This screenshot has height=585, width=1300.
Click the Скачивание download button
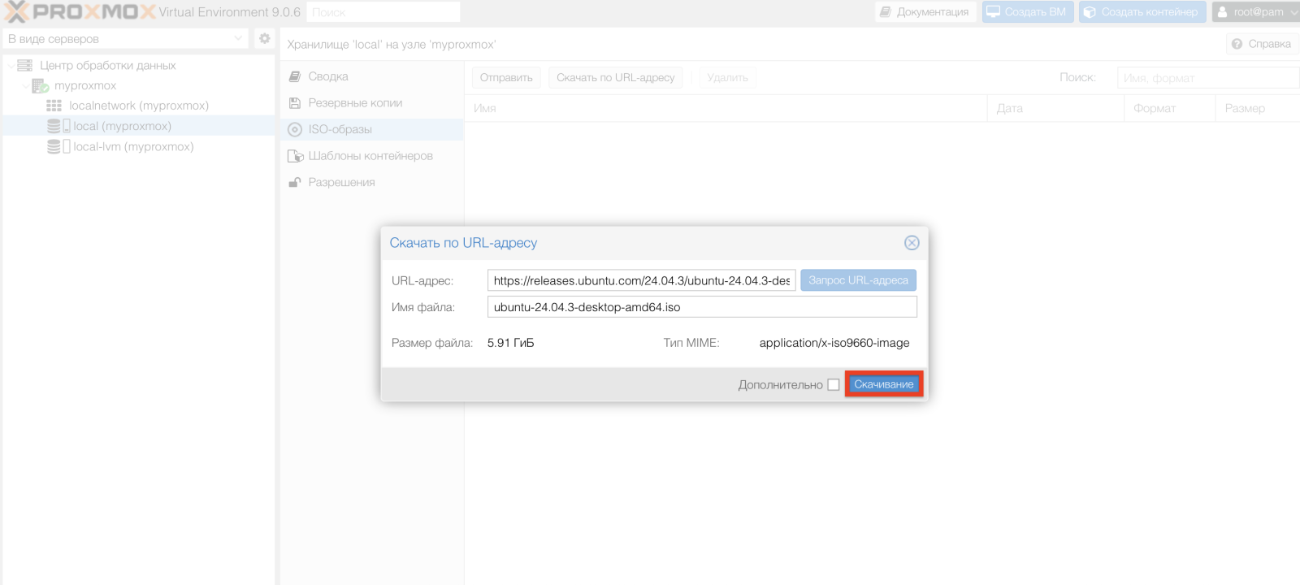(884, 384)
